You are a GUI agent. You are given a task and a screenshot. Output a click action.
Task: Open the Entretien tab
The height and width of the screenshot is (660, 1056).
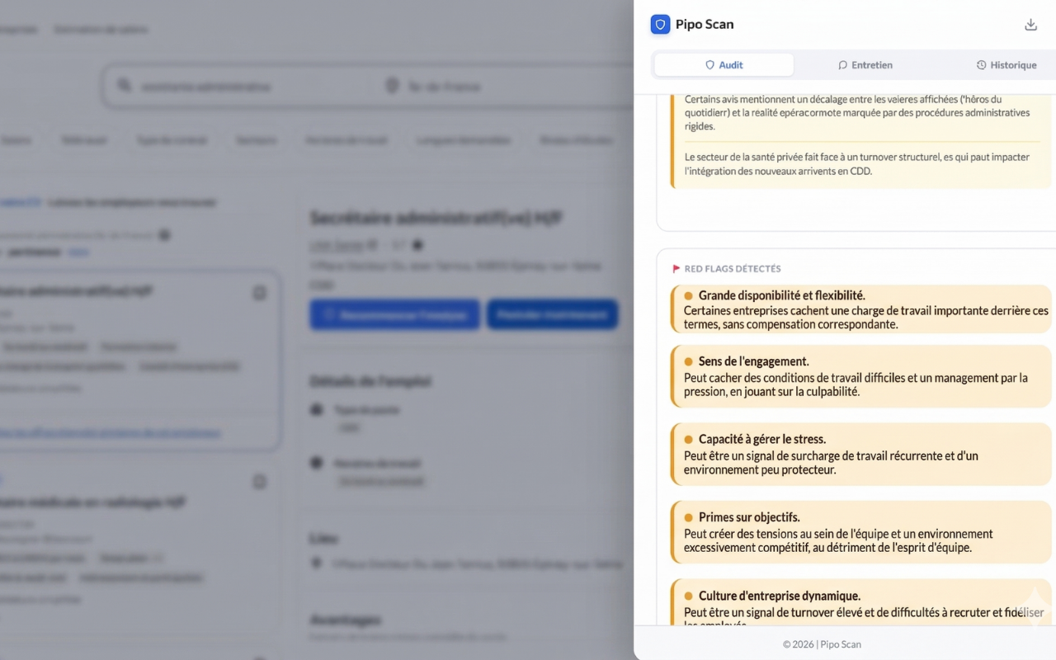865,65
